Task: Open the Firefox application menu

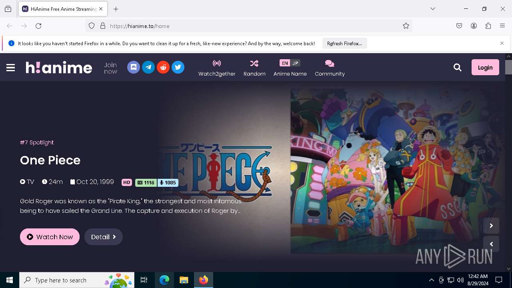Action: click(502, 26)
